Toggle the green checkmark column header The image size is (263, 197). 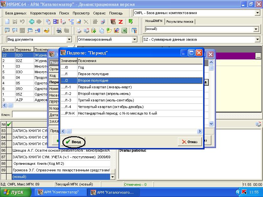pos(9,124)
